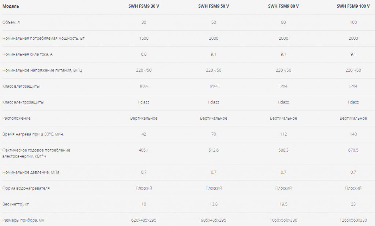This screenshot has height=226, width=375.
Task: Click the SWH FSM9 50 V column header
Action: 214,6
